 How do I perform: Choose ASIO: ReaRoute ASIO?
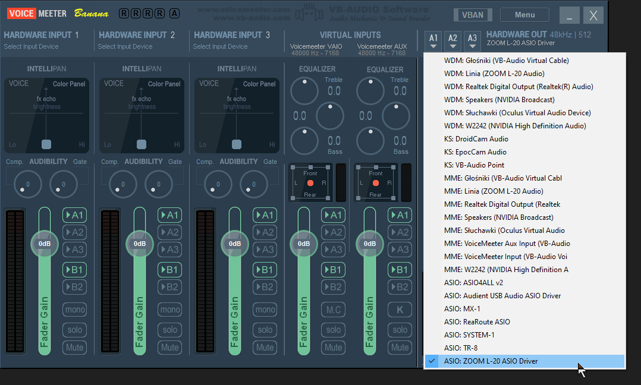524,321
